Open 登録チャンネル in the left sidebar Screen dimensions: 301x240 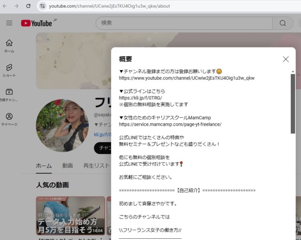click(9, 95)
